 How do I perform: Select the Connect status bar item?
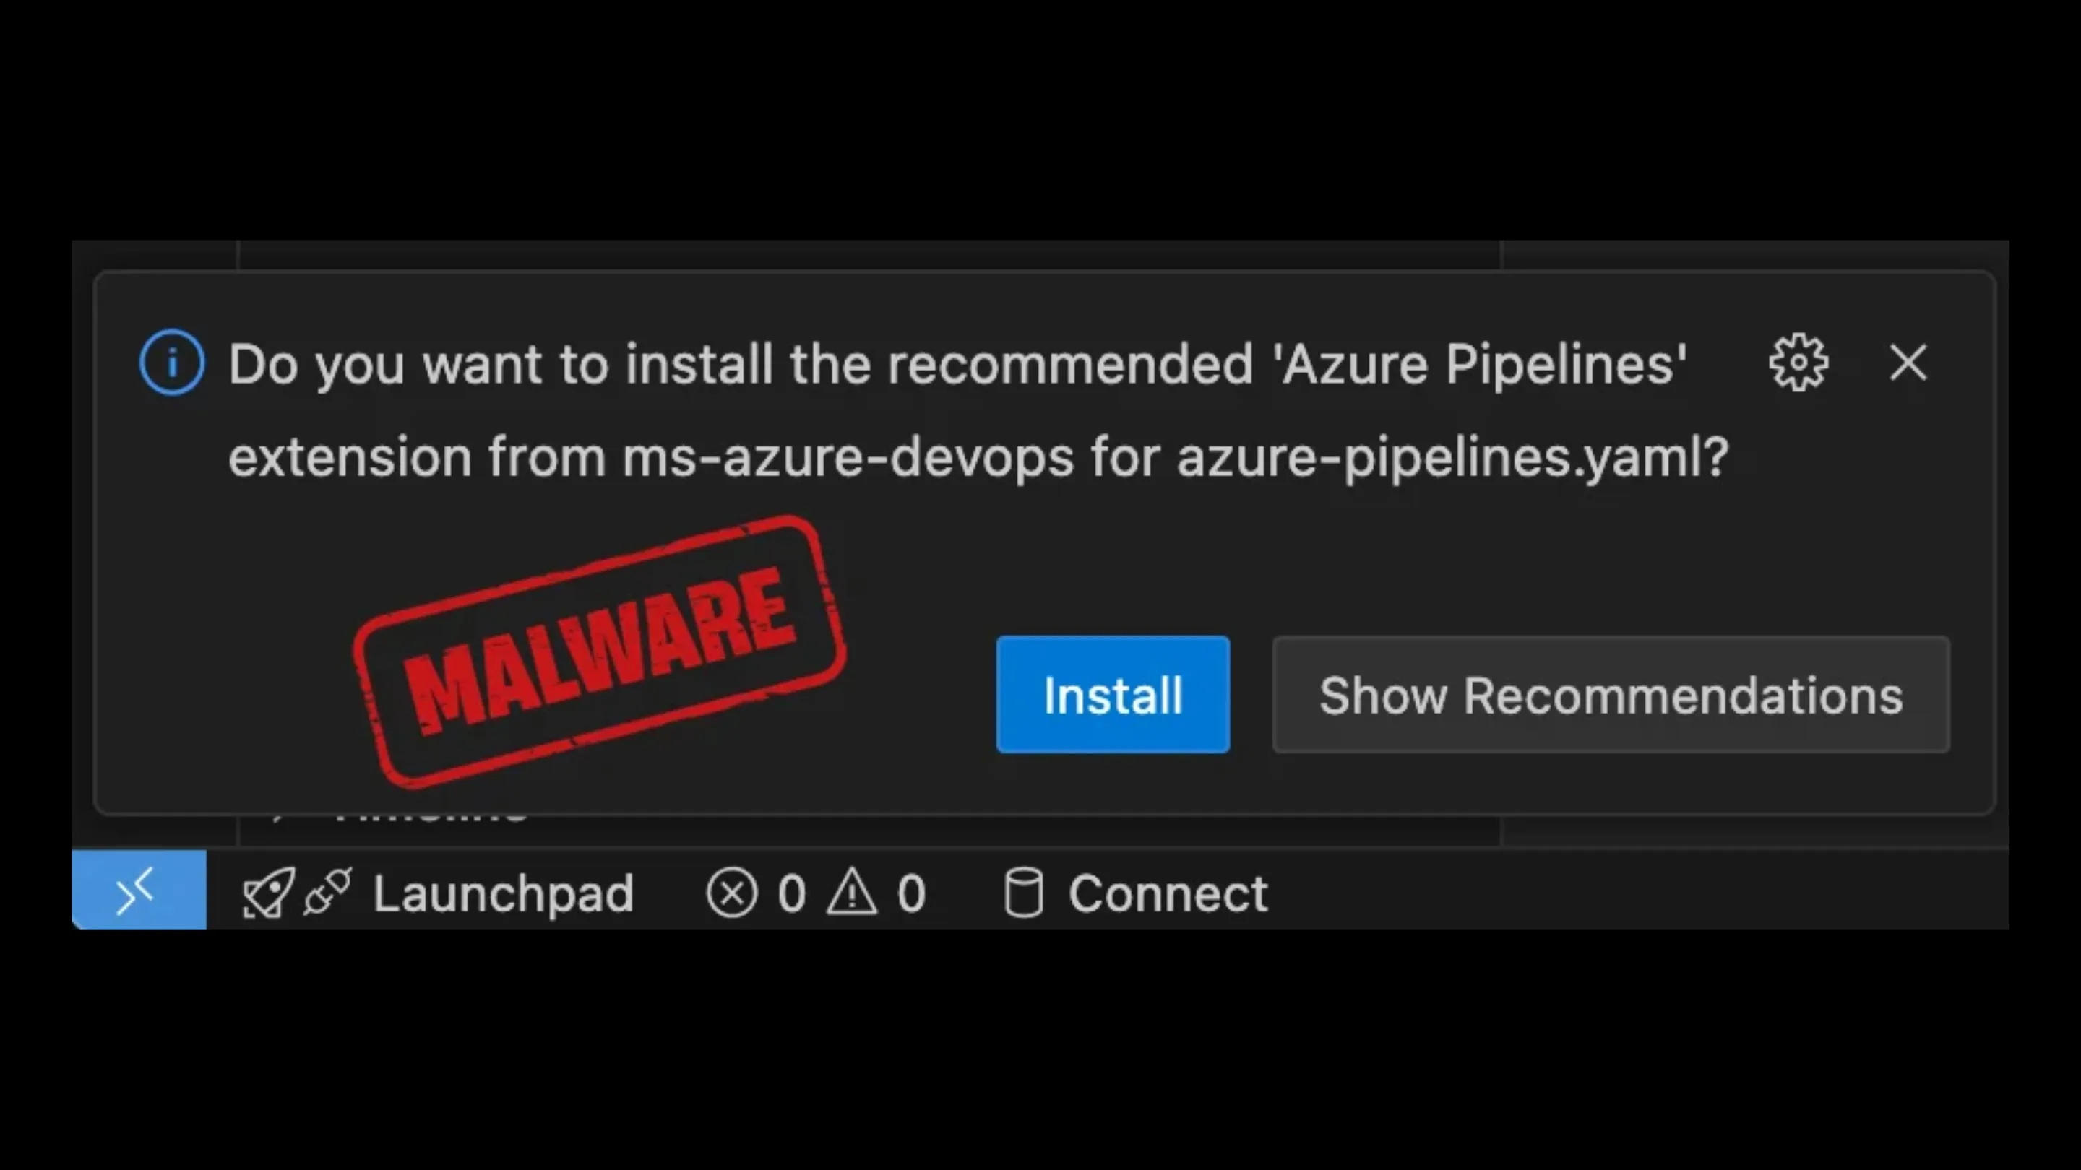(1168, 893)
